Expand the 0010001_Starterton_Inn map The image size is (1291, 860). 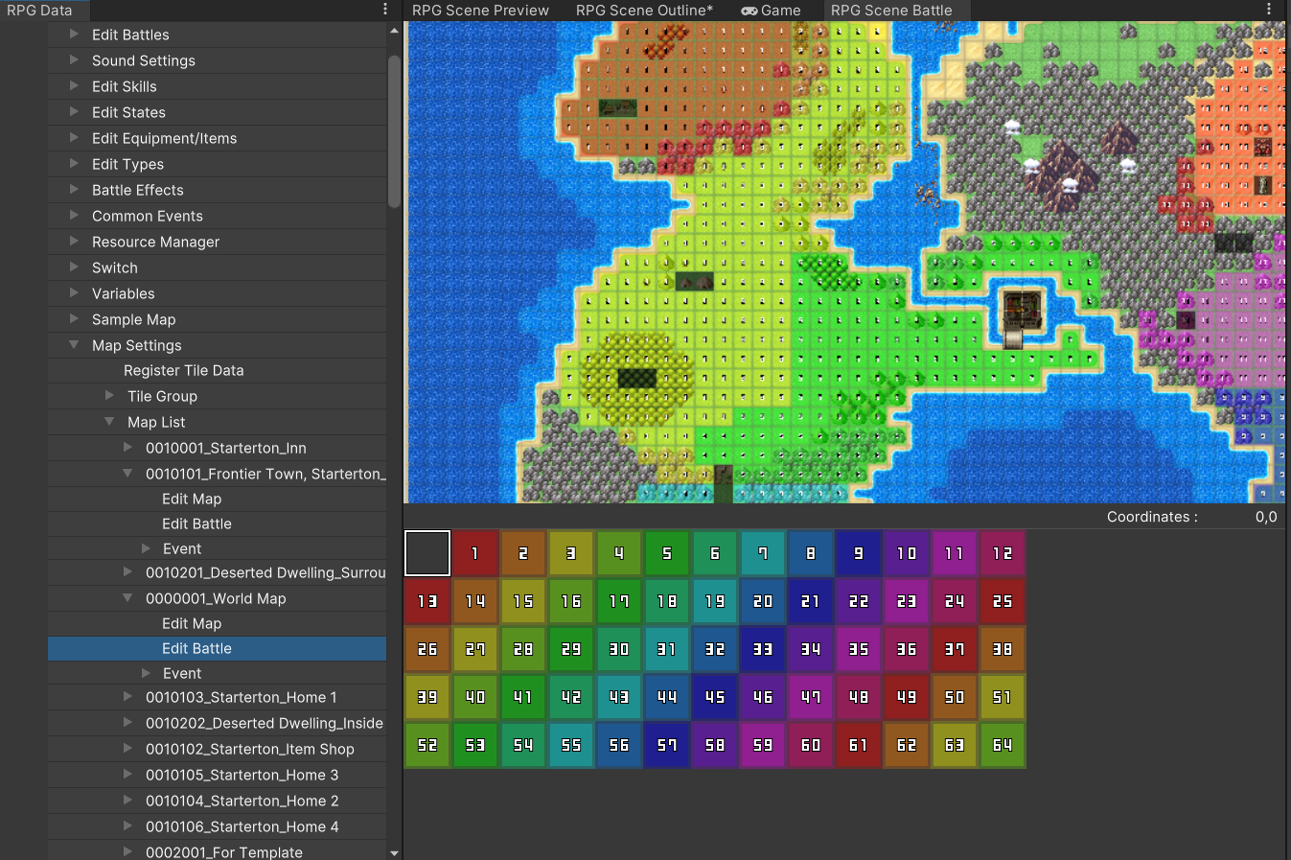click(127, 447)
